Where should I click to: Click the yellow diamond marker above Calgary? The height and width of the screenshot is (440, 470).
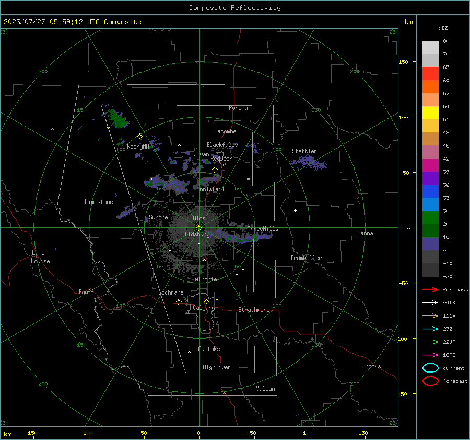(206, 301)
